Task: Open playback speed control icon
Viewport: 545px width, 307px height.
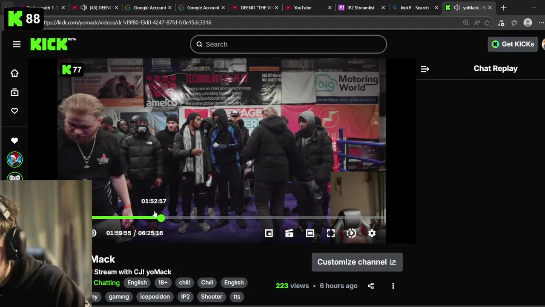Action: (351, 233)
